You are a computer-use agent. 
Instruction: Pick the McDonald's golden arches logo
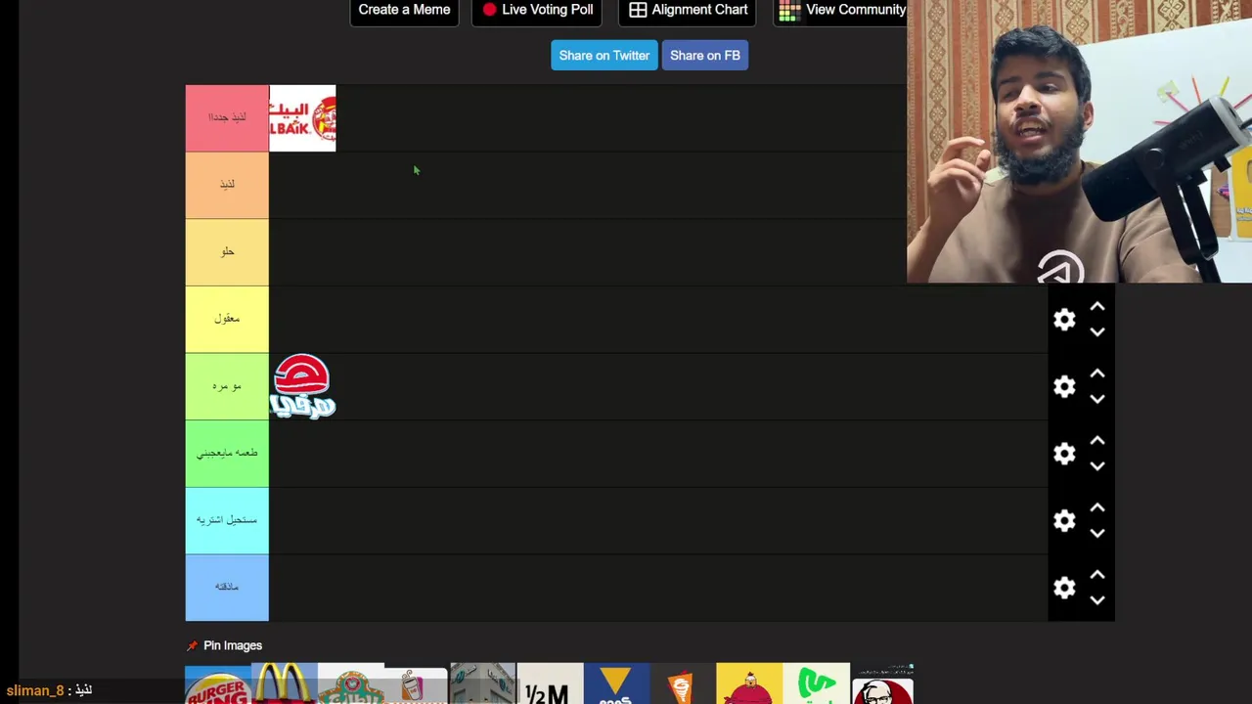(284, 684)
